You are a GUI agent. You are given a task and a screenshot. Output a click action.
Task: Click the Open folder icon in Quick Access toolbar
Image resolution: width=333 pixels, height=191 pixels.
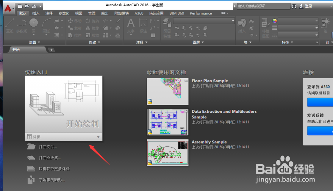pos(27,6)
